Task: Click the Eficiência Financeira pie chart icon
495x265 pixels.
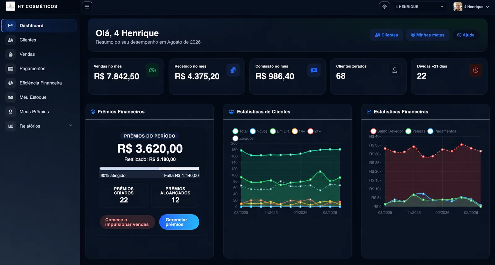Action: [x=11, y=83]
